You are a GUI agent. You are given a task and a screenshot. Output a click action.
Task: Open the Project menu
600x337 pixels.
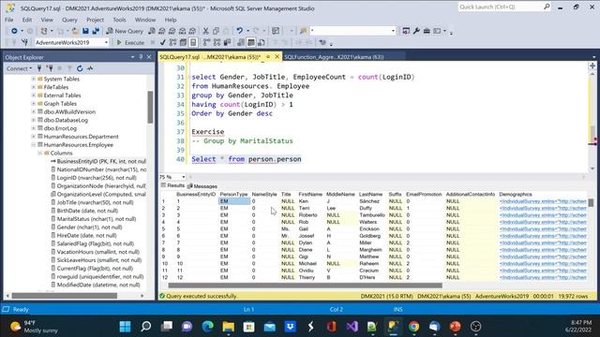[95, 20]
